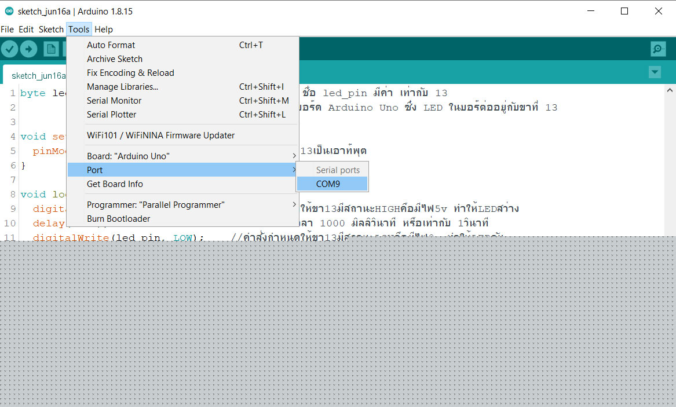
Task: Choose Burn Bootloader
Action: 183,219
